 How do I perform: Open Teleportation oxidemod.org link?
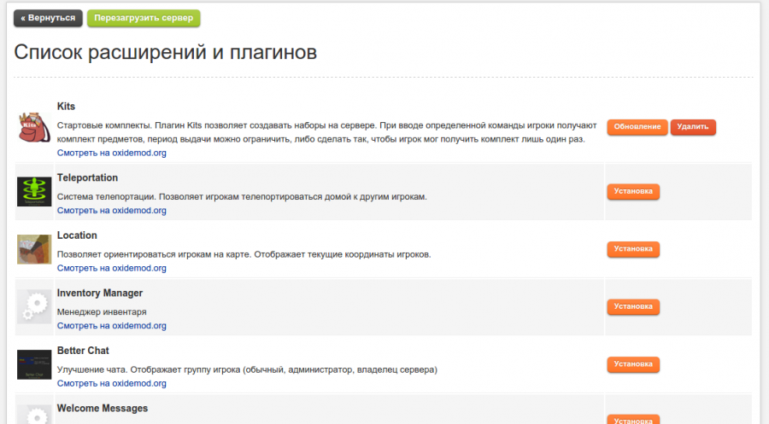pyautogui.click(x=111, y=210)
